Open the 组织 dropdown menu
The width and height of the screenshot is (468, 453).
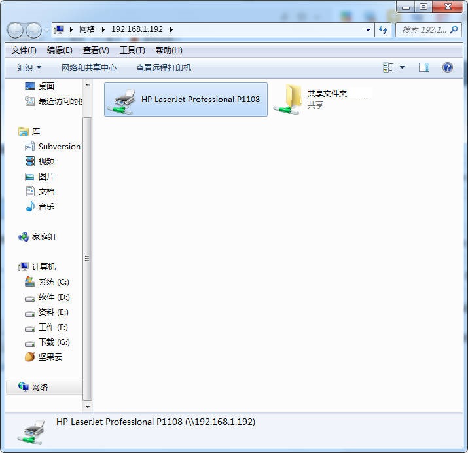29,67
